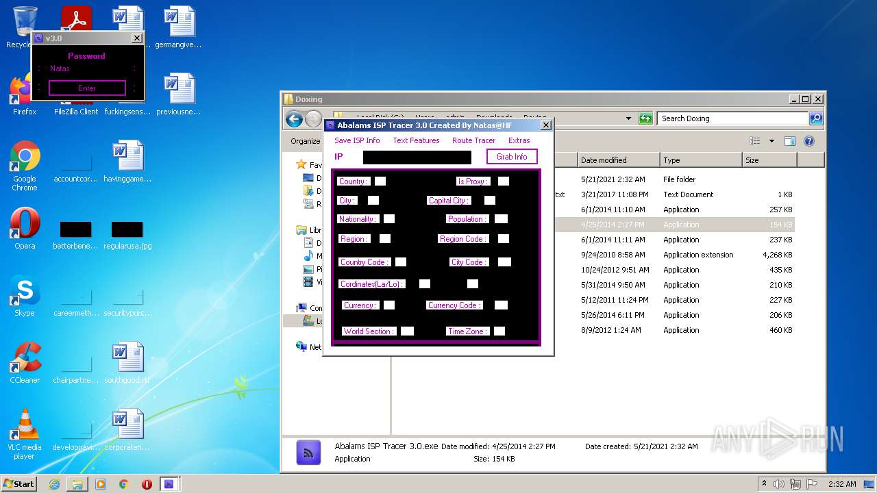The width and height of the screenshot is (877, 493).
Task: Go back in the Doxing explorer window
Action: pos(294,119)
